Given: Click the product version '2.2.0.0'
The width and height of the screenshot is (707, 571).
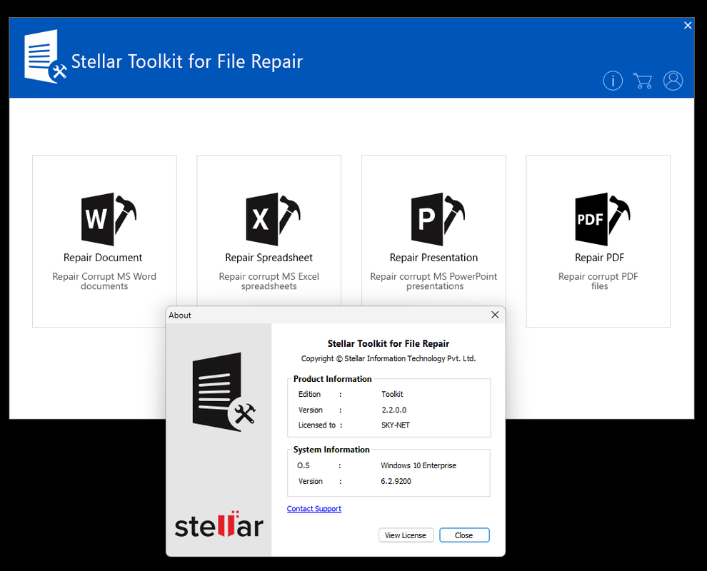Looking at the screenshot, I should tap(394, 410).
